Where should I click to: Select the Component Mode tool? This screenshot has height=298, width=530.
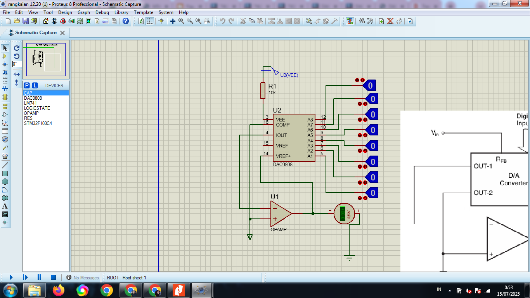pos(5,56)
